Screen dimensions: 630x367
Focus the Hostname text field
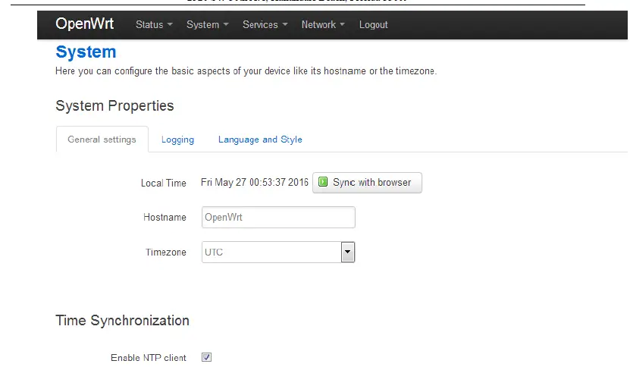(x=278, y=218)
